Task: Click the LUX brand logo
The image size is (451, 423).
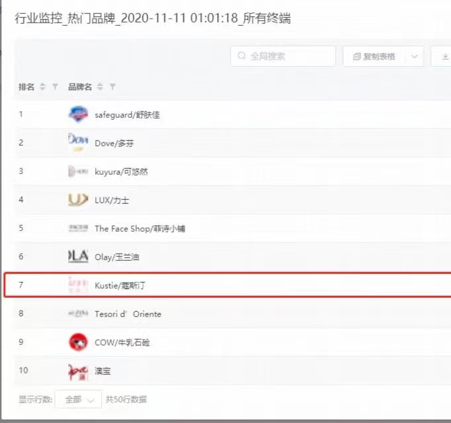Action: pyautogui.click(x=78, y=199)
